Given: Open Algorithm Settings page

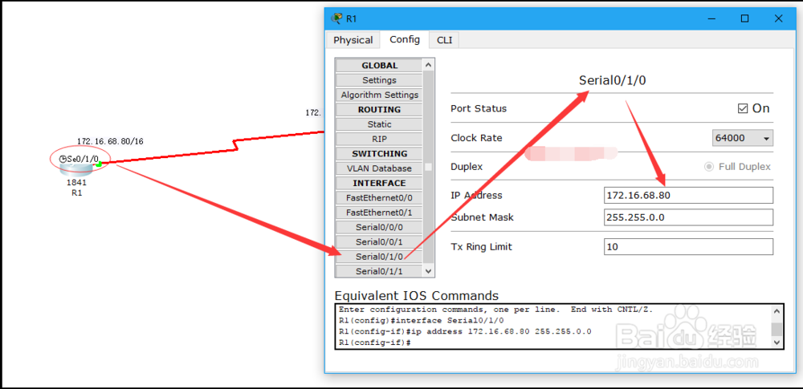Looking at the screenshot, I should click(379, 95).
